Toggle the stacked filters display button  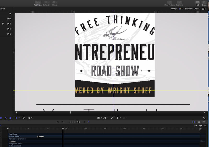[x=10, y=118]
